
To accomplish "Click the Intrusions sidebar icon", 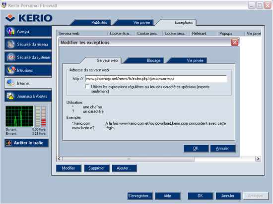I will coord(11,70).
